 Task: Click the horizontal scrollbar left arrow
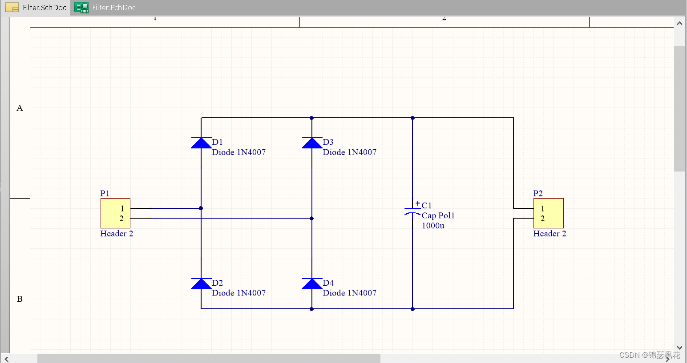[x=6, y=359]
